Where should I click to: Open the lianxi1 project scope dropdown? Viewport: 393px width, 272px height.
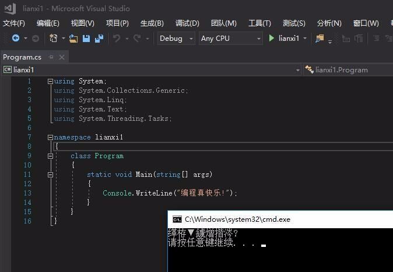pyautogui.click(x=151, y=69)
